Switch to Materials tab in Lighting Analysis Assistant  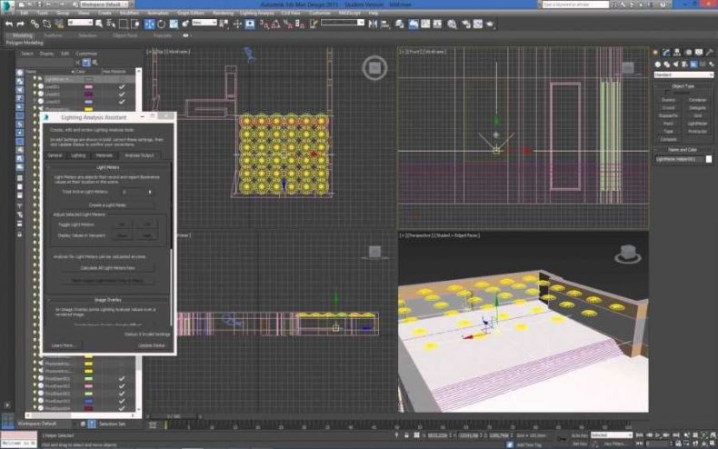pyautogui.click(x=105, y=155)
